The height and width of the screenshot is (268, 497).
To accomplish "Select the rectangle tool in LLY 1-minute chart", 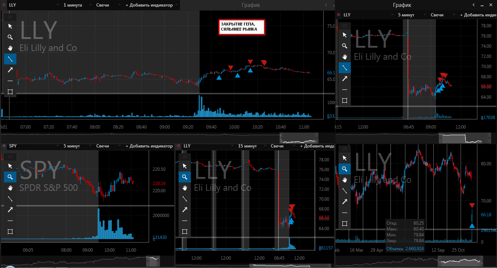I will pos(10,92).
